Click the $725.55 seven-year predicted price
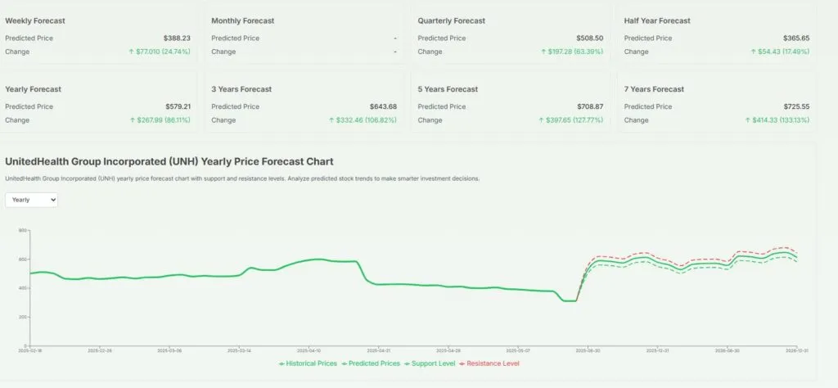 pos(795,106)
